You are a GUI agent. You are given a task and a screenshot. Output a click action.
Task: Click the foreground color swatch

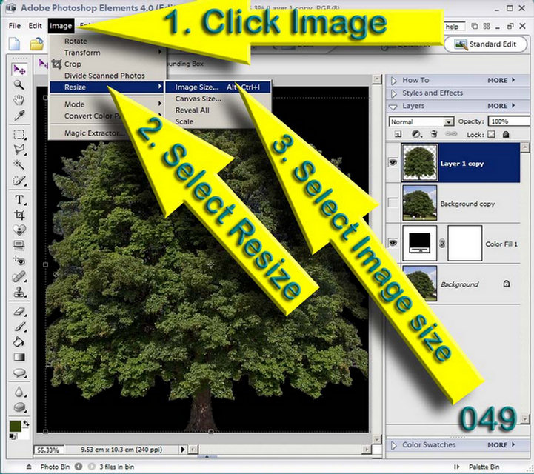(x=16, y=426)
